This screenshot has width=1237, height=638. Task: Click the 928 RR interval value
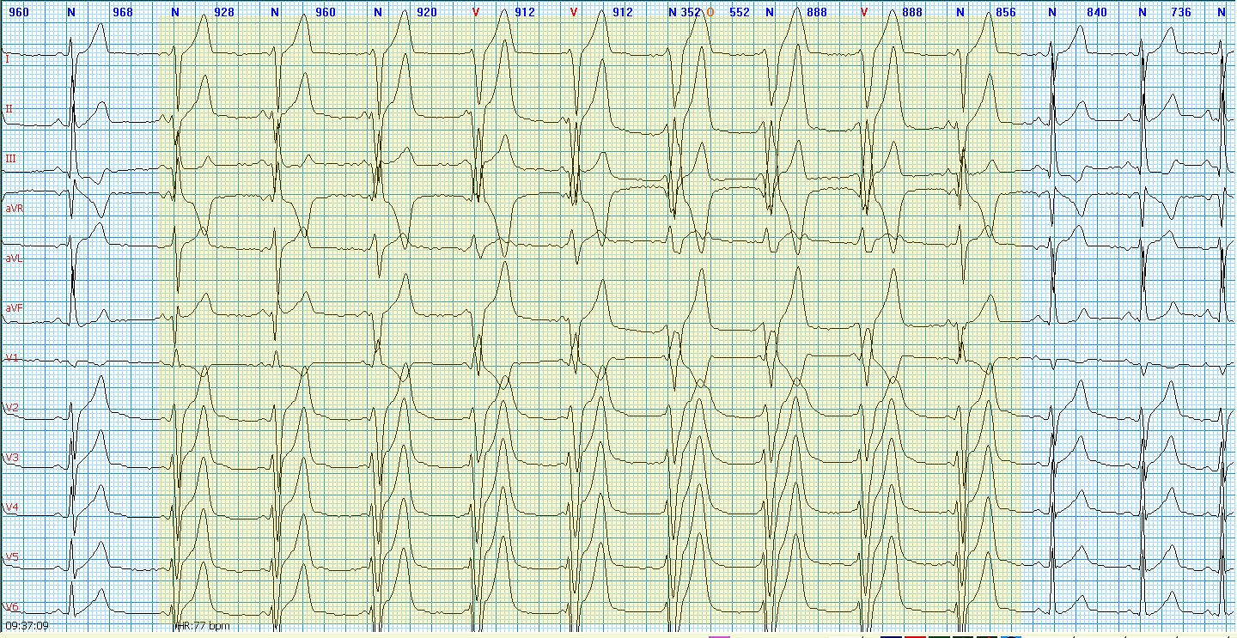click(x=225, y=12)
